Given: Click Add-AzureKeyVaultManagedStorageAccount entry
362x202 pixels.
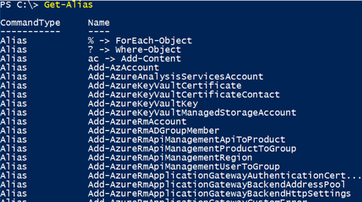Looking at the screenshot, I should [192, 112].
